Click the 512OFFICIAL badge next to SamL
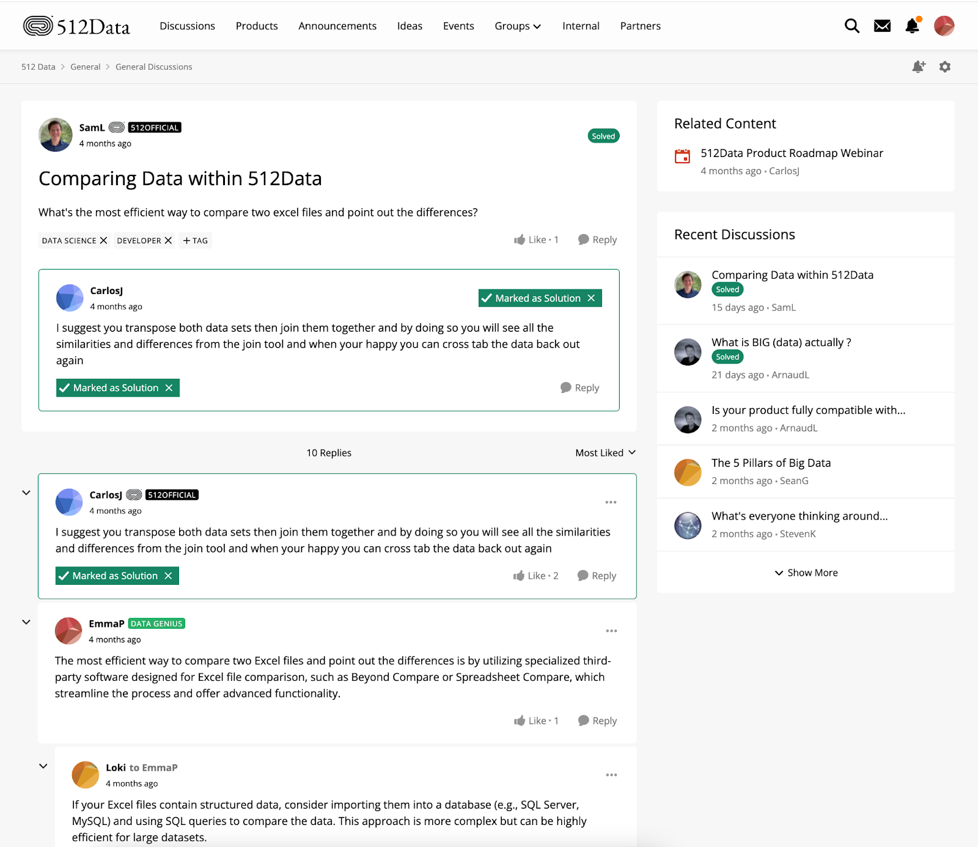This screenshot has height=847, width=978. [155, 128]
